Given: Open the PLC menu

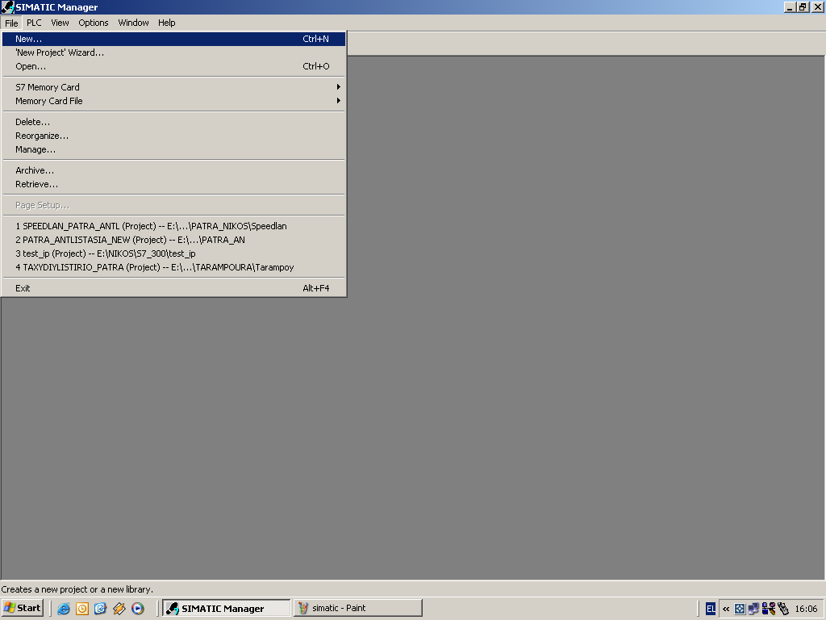Looking at the screenshot, I should 34,23.
